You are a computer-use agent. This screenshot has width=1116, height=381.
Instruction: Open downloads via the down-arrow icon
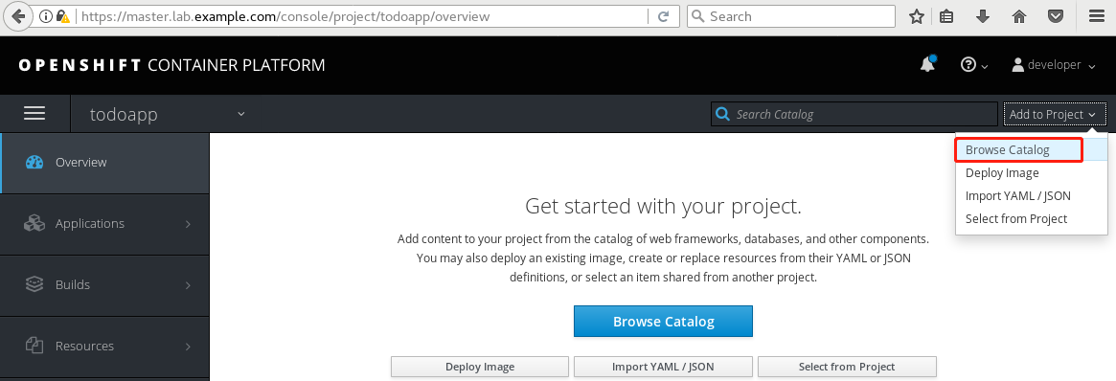983,16
